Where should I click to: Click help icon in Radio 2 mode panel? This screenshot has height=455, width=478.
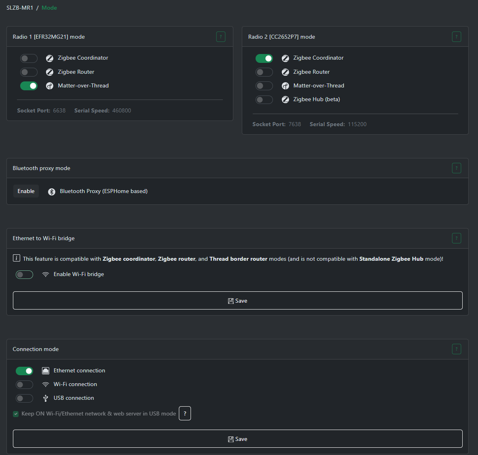(456, 37)
